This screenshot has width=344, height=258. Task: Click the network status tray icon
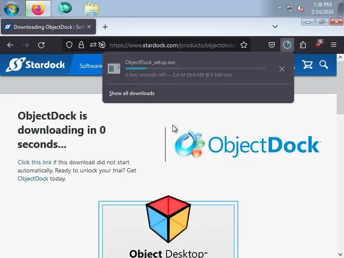click(x=290, y=9)
